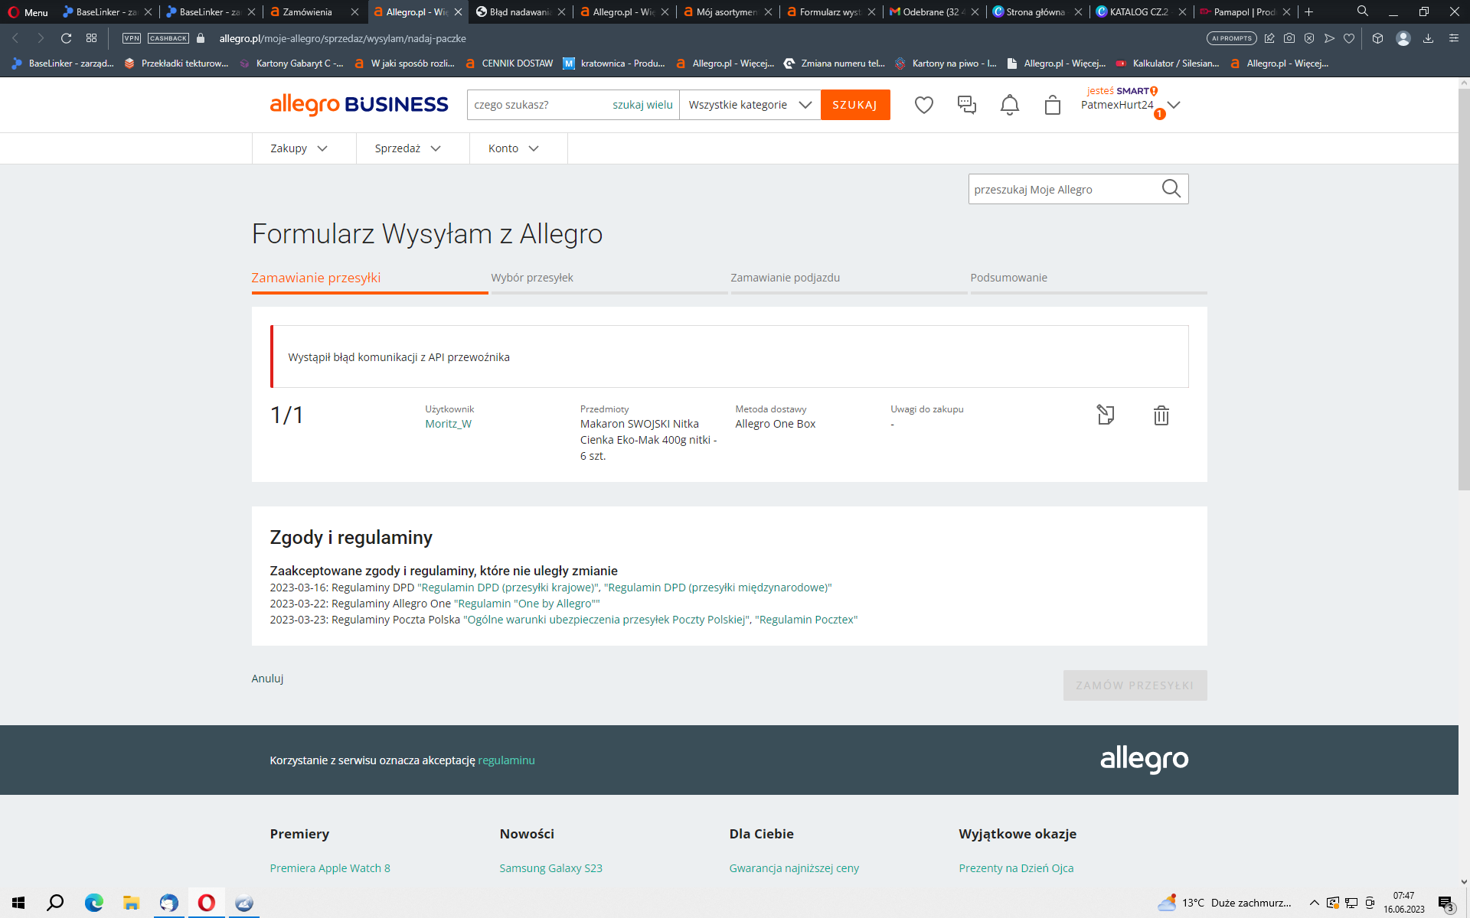Open regulaminu link in footer
This screenshot has width=1470, height=918.
[506, 760]
